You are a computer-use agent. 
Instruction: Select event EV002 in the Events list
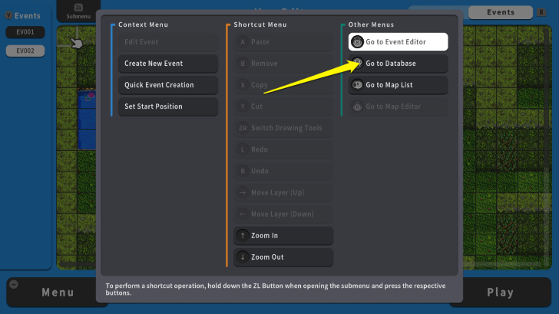25,51
